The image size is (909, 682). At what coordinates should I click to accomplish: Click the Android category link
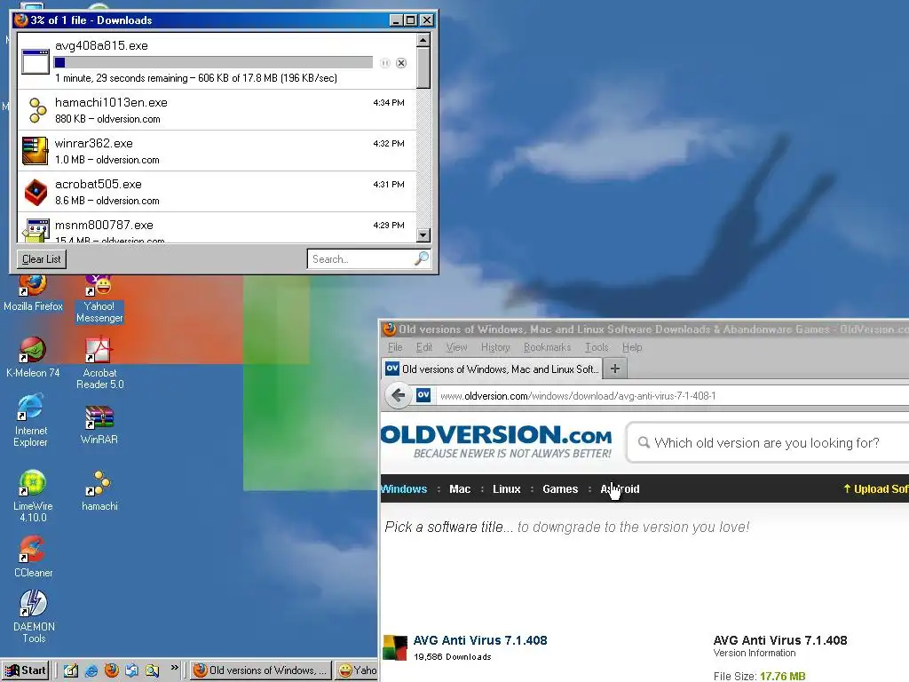tap(620, 489)
